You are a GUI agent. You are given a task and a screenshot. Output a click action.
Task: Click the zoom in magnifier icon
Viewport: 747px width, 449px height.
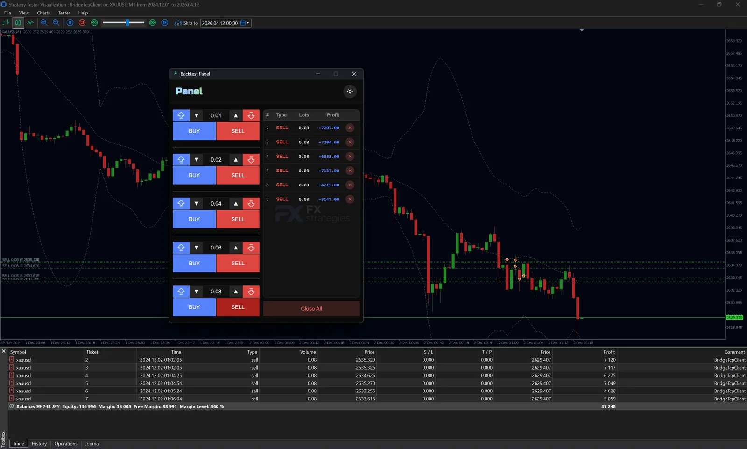(44, 22)
